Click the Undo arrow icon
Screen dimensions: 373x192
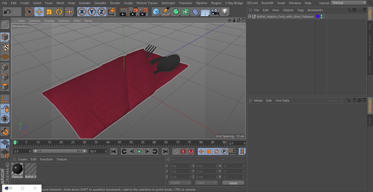tap(7, 12)
